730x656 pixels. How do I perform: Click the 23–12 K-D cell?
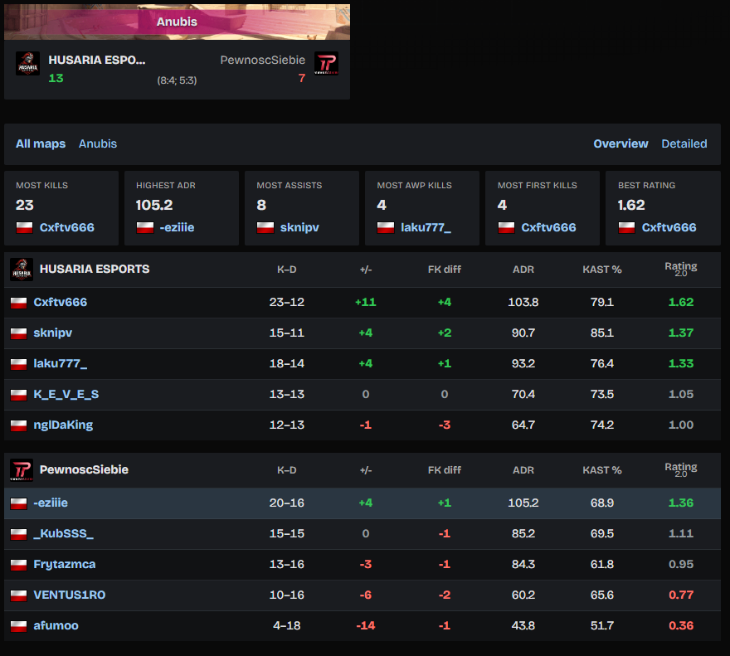click(287, 302)
